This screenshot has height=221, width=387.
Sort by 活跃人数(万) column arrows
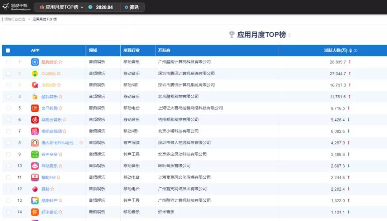pyautogui.click(x=350, y=51)
